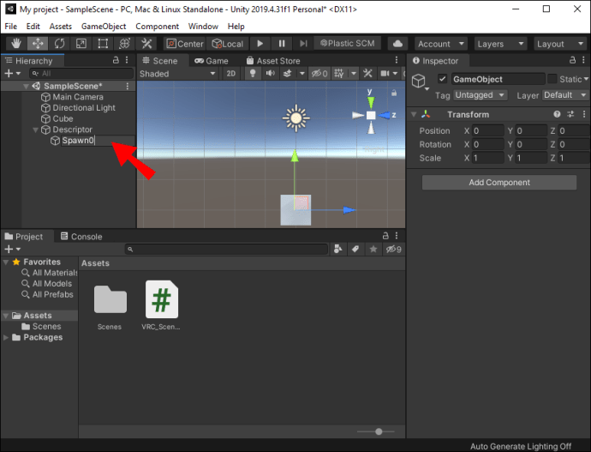Toggle the GameObject active checkbox

pyautogui.click(x=442, y=79)
